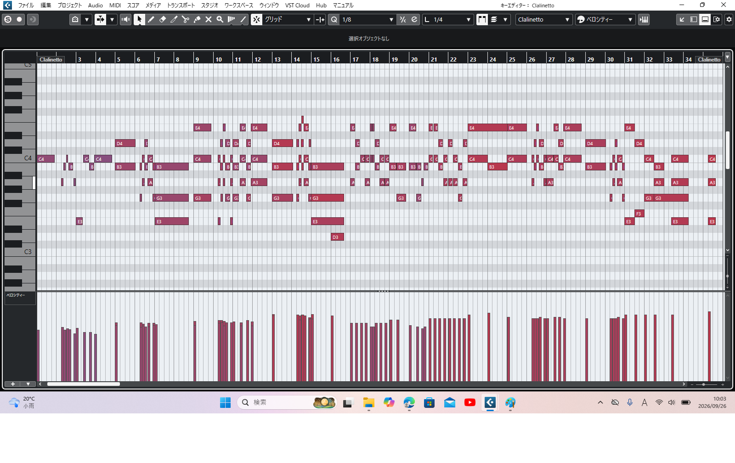Select the Trim tool
The image size is (735, 463).
click(x=174, y=19)
